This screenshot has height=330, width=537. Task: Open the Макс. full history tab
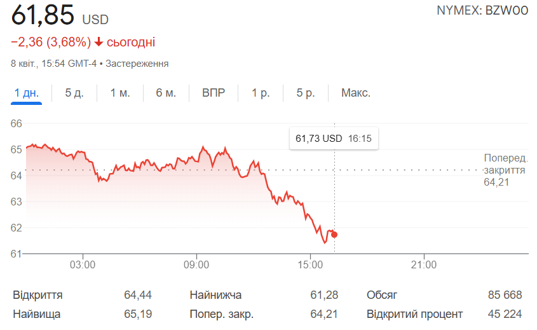click(x=355, y=93)
